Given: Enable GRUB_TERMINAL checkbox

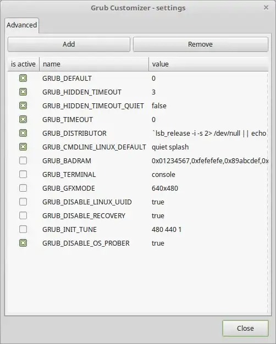Looking at the screenshot, I should click(23, 174).
